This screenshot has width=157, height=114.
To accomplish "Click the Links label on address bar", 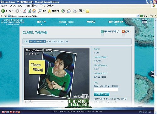I will coord(152,16).
